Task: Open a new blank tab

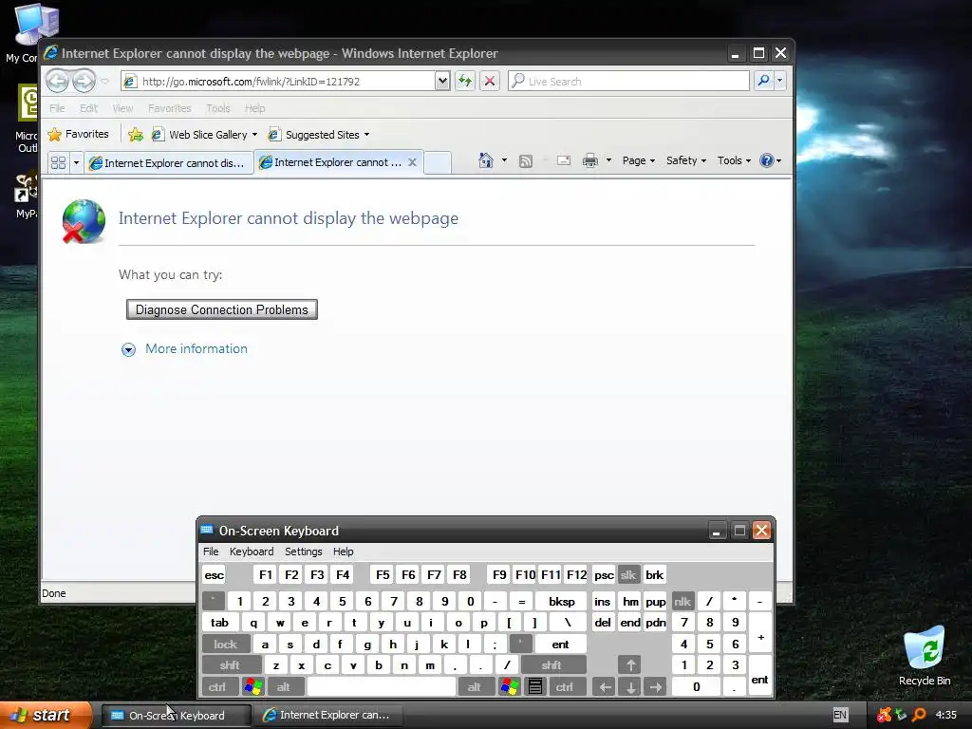Action: pos(438,162)
